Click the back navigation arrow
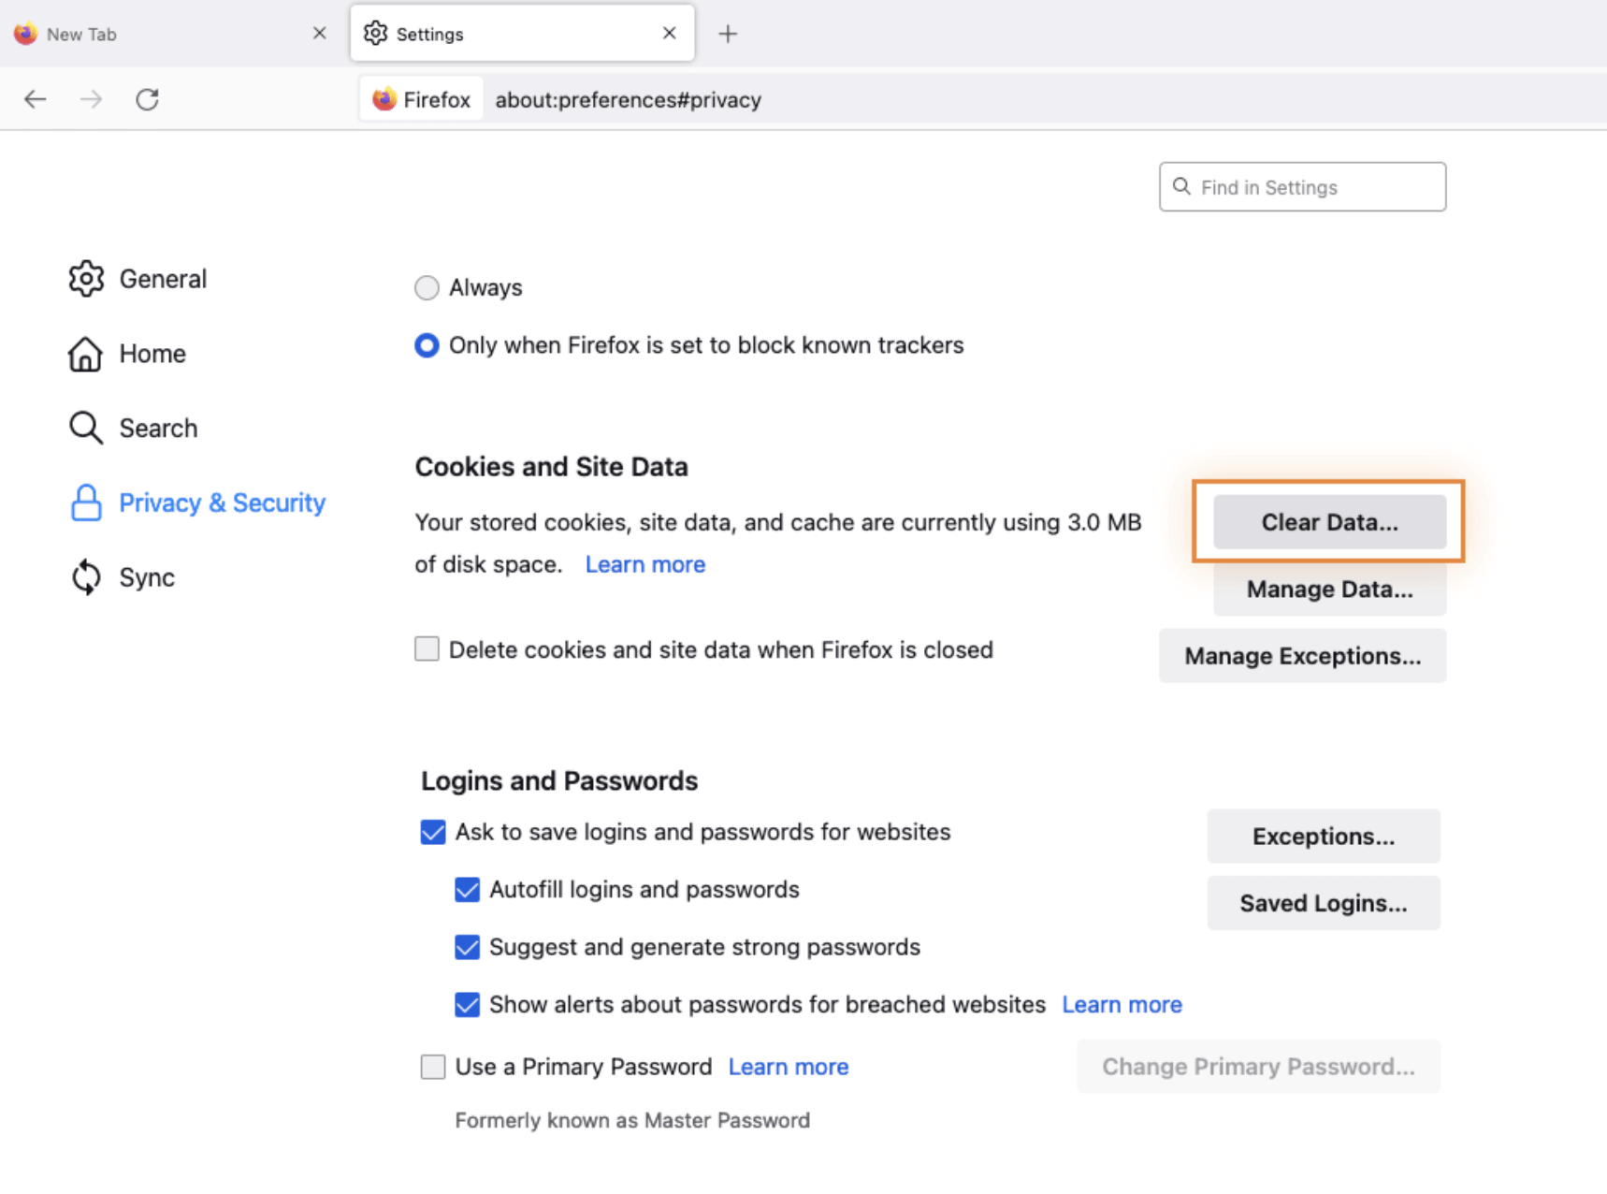 point(36,99)
